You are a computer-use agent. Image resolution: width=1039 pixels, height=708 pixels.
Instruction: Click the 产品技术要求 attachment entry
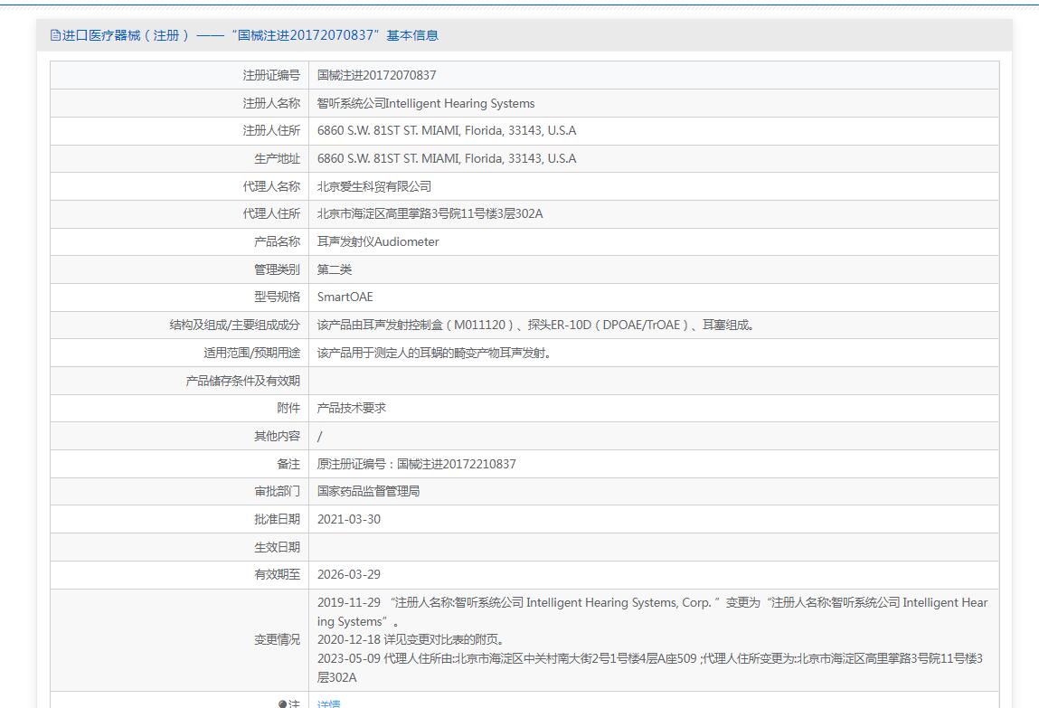[x=352, y=408]
